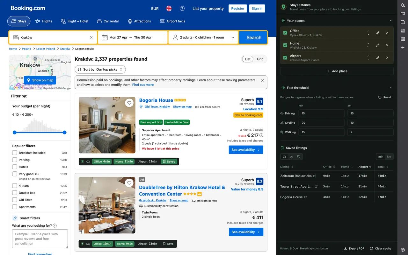This screenshot has width=408, height=255.
Task: Open the Flights tab
Action: click(44, 21)
